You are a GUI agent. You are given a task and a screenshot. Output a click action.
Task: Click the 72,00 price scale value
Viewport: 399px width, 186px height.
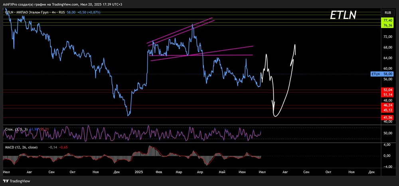click(388, 37)
